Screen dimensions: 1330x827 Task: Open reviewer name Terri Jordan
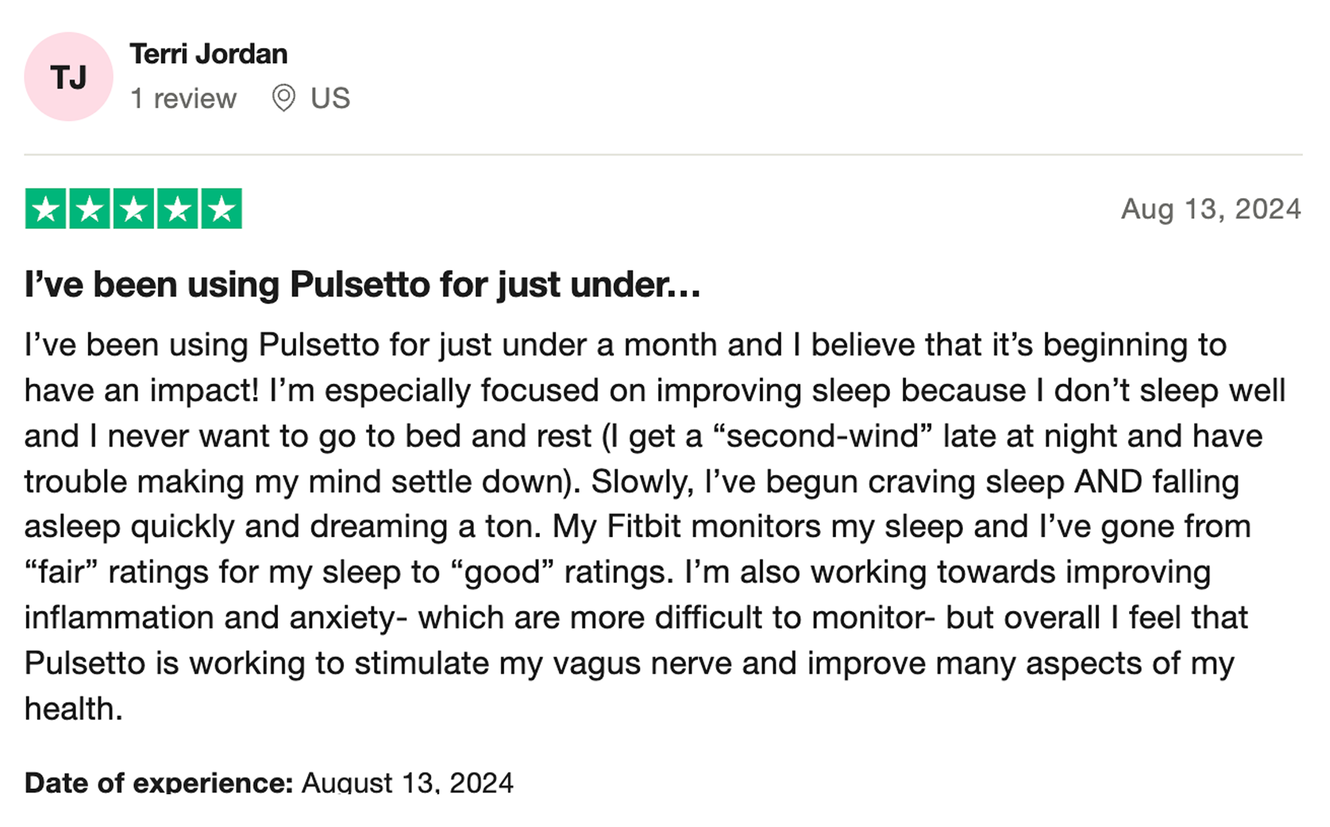pyautogui.click(x=209, y=54)
